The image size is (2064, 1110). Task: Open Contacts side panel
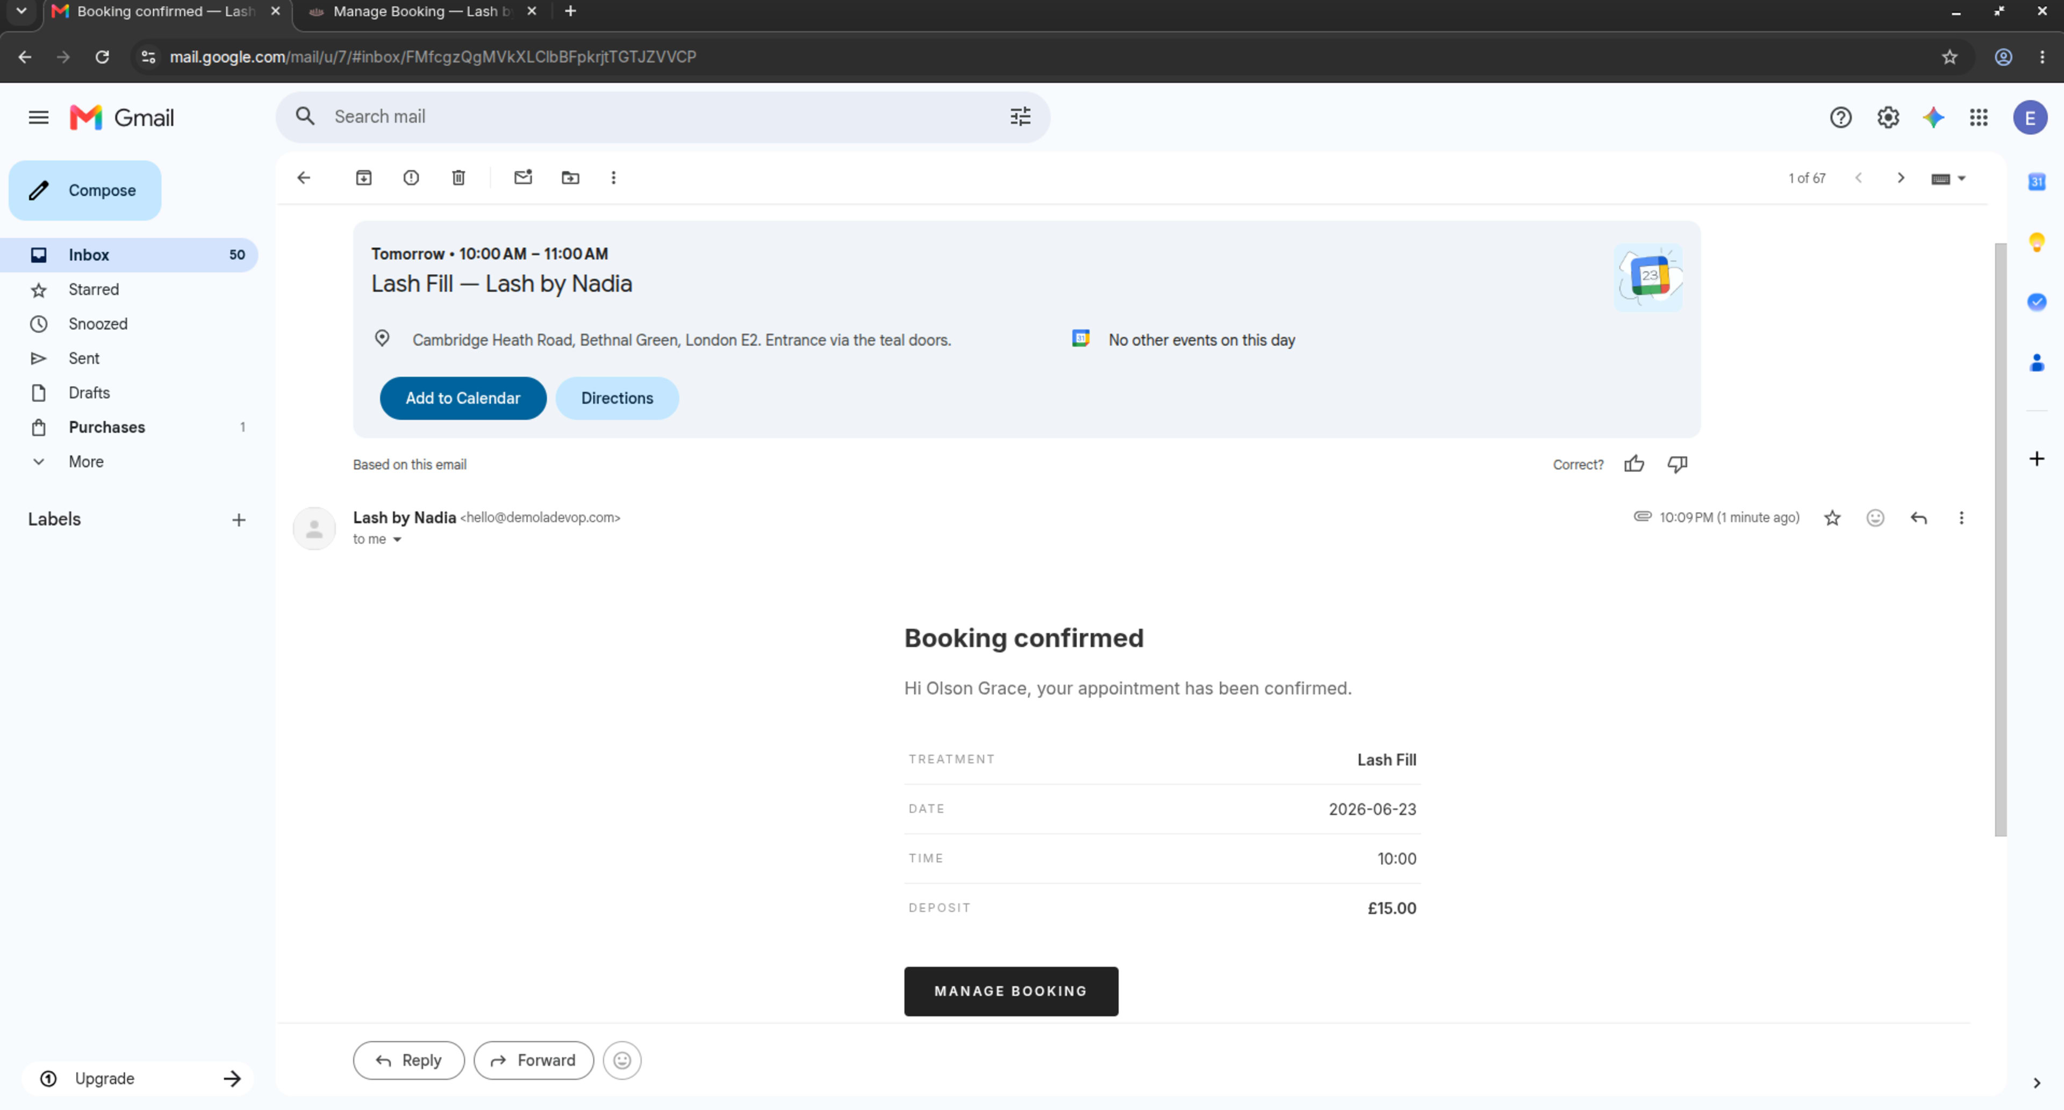tap(2037, 362)
